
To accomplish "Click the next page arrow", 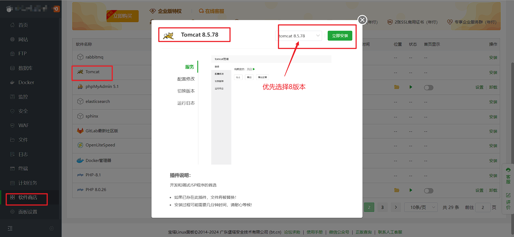I will (396, 207).
